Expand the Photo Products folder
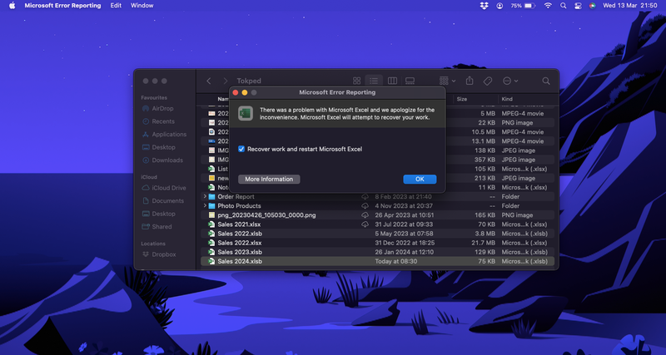 coord(205,205)
